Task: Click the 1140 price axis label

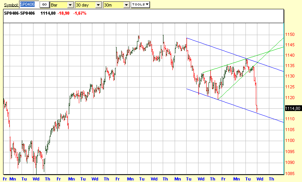Action: click(x=290, y=56)
